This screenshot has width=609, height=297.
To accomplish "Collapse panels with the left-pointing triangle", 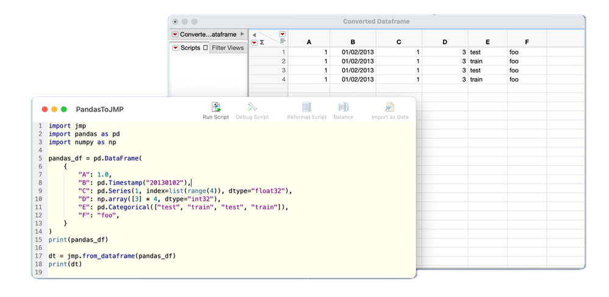I will pos(254,35).
